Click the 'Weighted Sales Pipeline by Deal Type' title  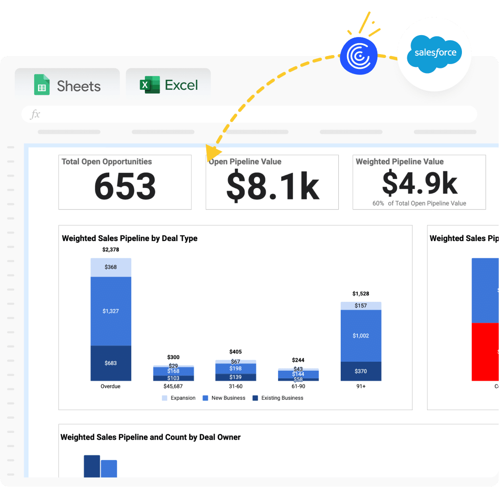point(130,238)
